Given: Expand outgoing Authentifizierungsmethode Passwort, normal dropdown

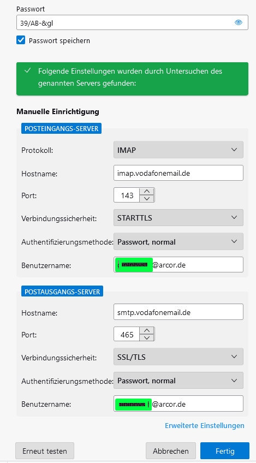Looking at the screenshot, I should point(178,381).
